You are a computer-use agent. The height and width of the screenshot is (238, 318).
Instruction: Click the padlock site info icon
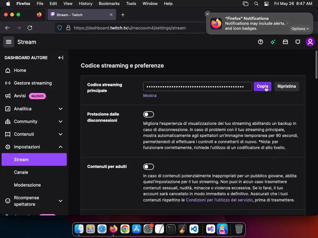[x=68, y=28]
